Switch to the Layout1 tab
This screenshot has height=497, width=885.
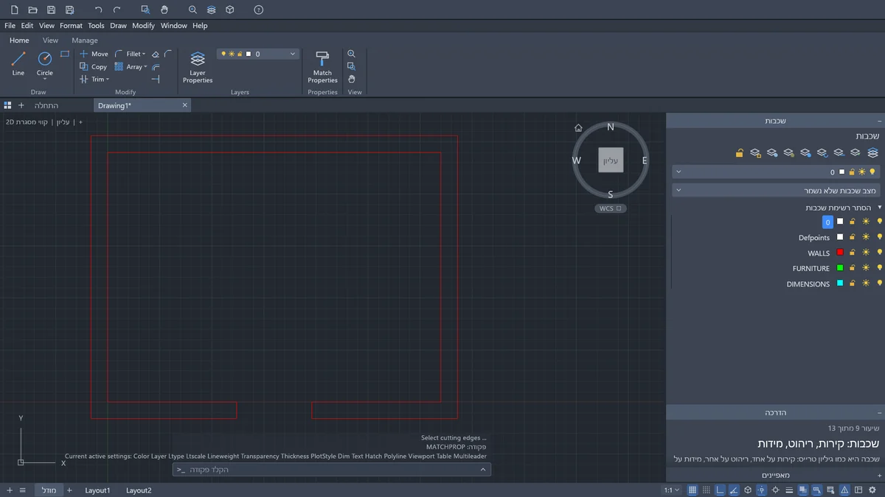(97, 490)
